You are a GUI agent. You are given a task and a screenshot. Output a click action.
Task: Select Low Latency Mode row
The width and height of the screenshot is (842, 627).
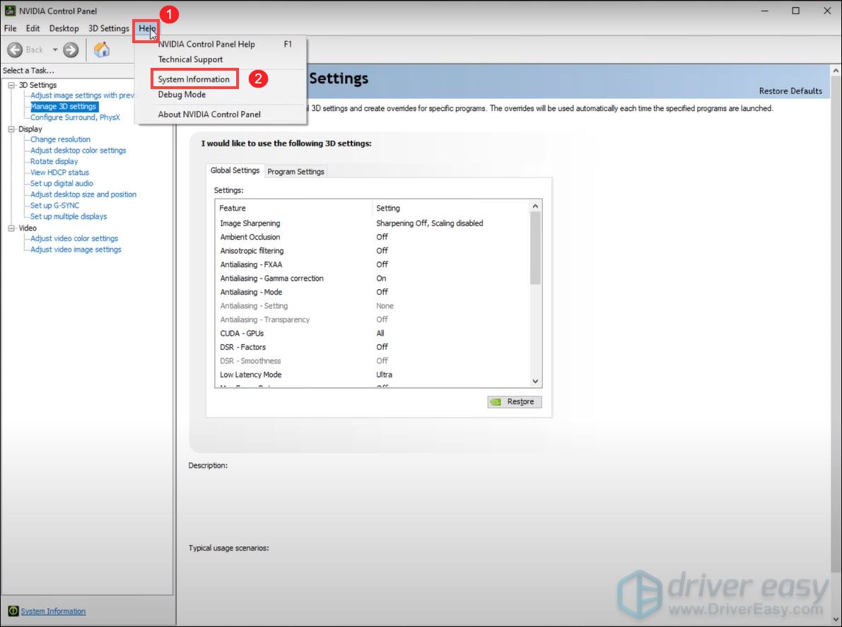point(373,375)
